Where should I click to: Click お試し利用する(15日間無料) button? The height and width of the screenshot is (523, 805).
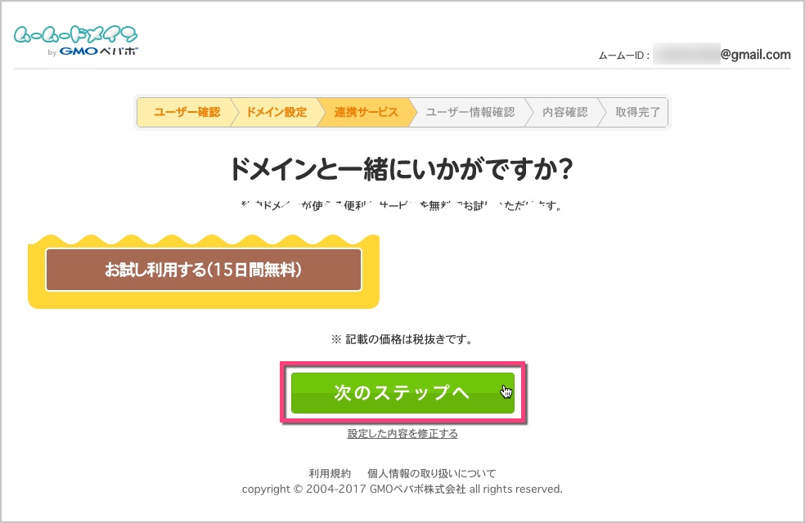click(204, 270)
